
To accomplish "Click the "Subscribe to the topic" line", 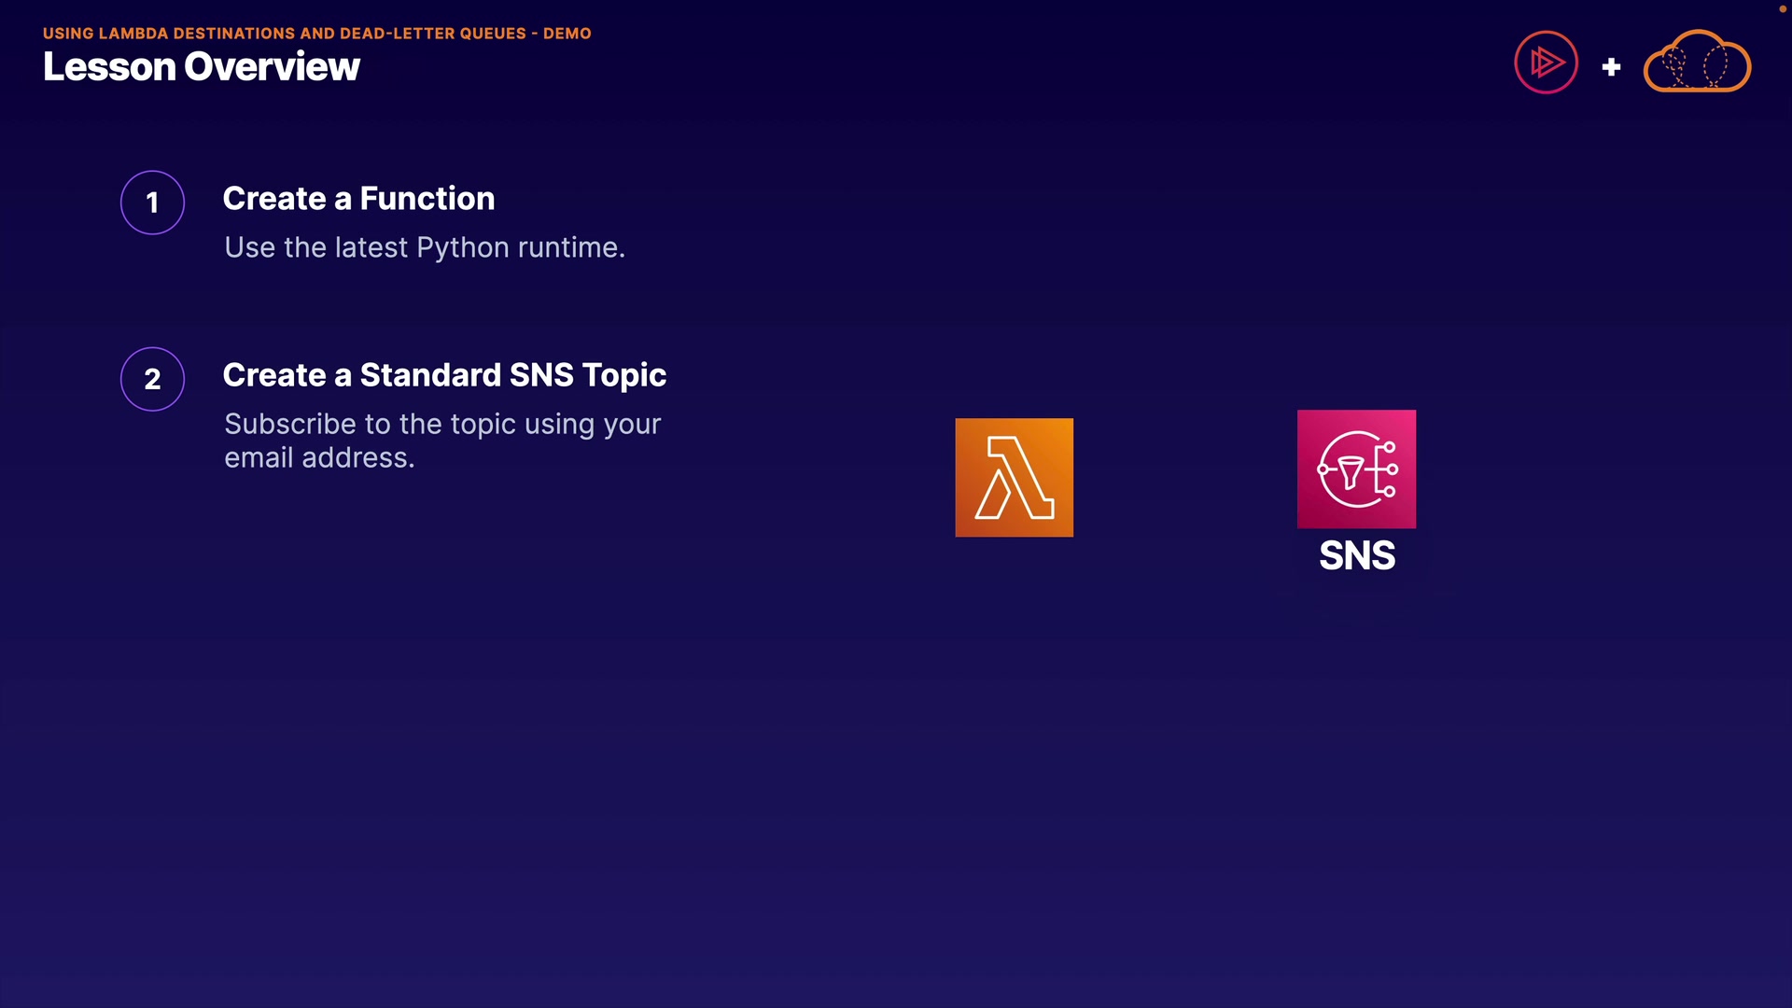I will [x=442, y=424].
